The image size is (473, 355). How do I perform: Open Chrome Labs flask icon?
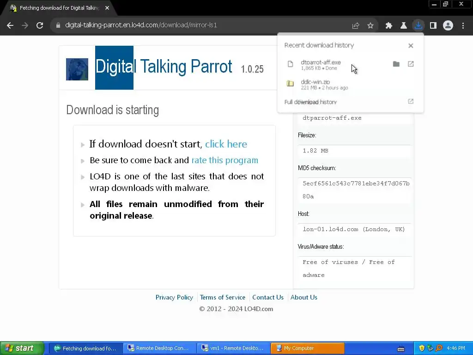click(x=403, y=26)
